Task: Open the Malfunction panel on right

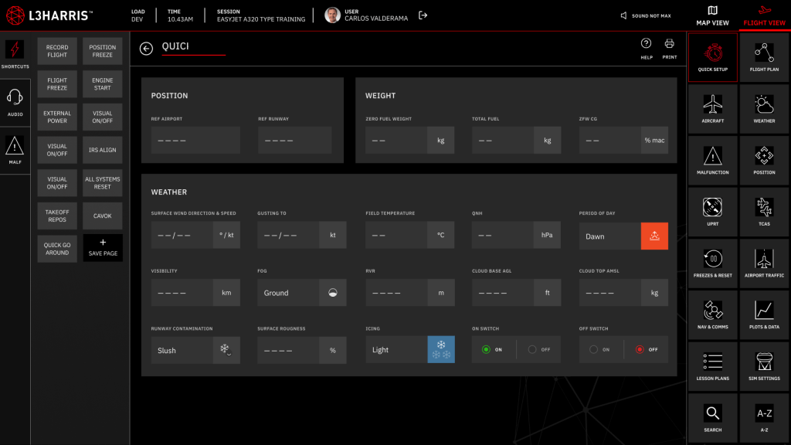Action: (712, 161)
